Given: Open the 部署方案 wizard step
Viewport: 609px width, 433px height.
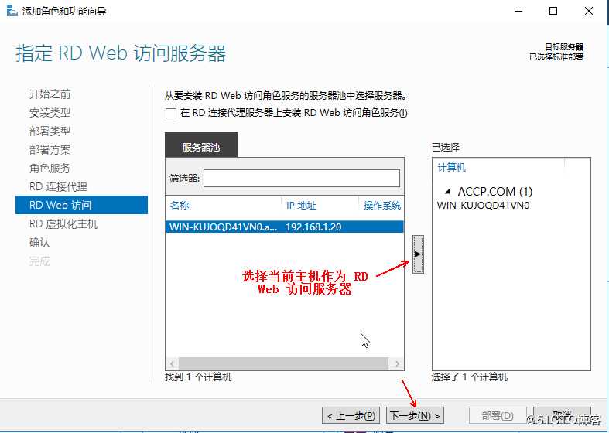Looking at the screenshot, I should click(50, 150).
